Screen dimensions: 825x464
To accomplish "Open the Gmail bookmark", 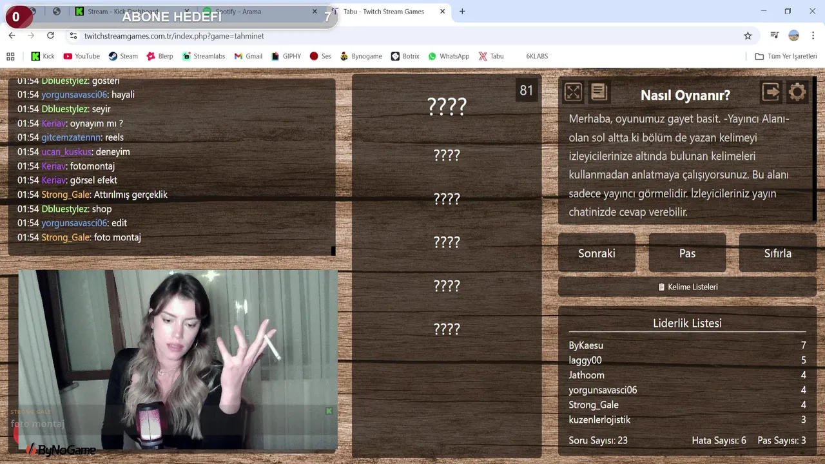I will (x=248, y=56).
